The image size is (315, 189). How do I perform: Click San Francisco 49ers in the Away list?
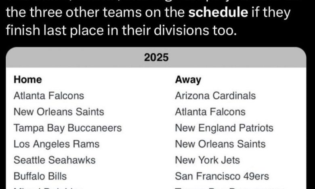222,176
